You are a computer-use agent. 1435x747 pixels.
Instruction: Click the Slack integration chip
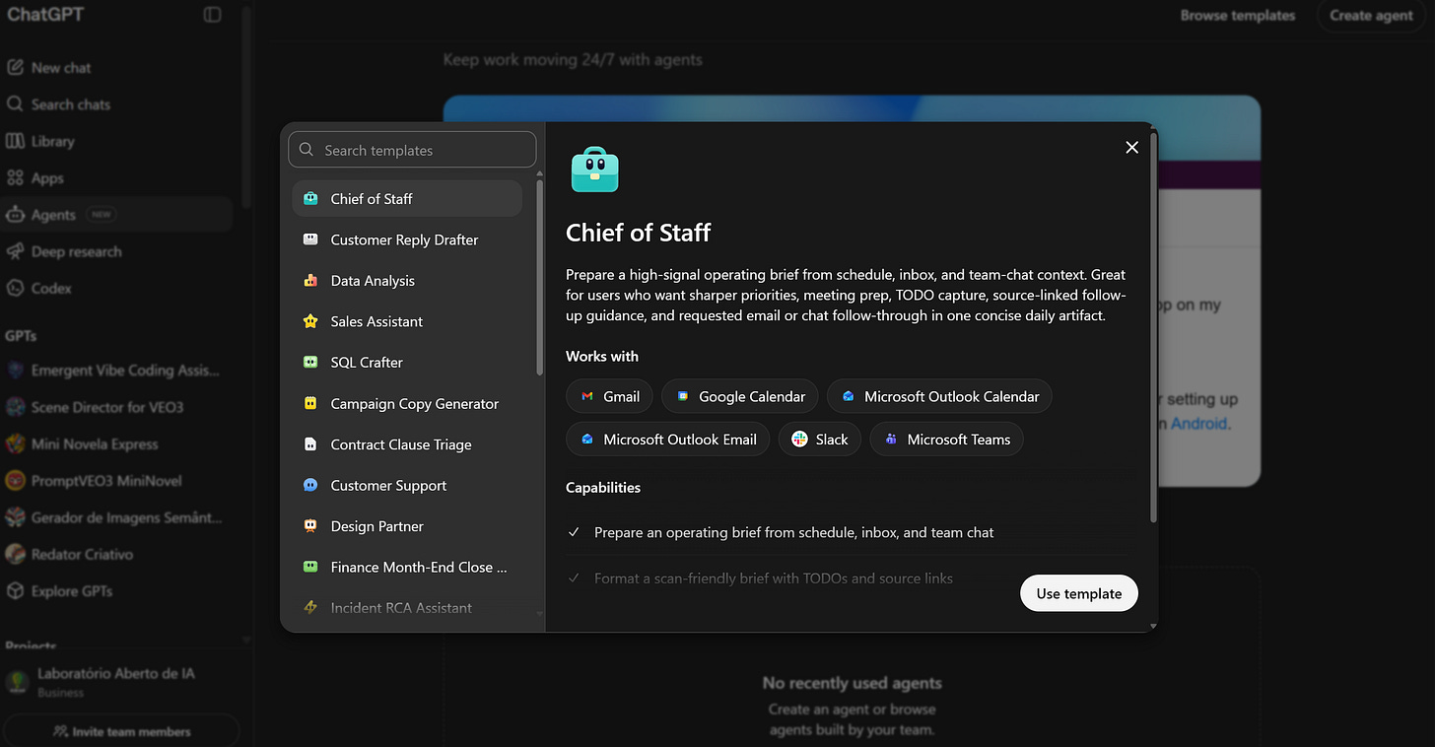(820, 440)
